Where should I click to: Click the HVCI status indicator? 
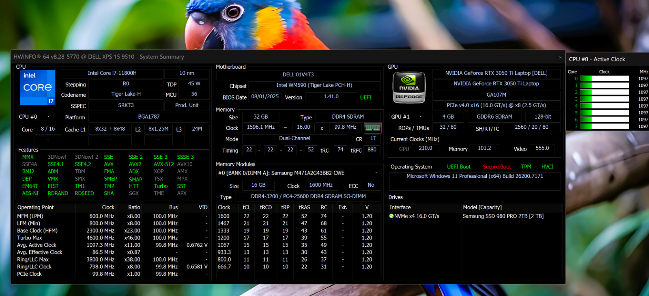click(547, 167)
